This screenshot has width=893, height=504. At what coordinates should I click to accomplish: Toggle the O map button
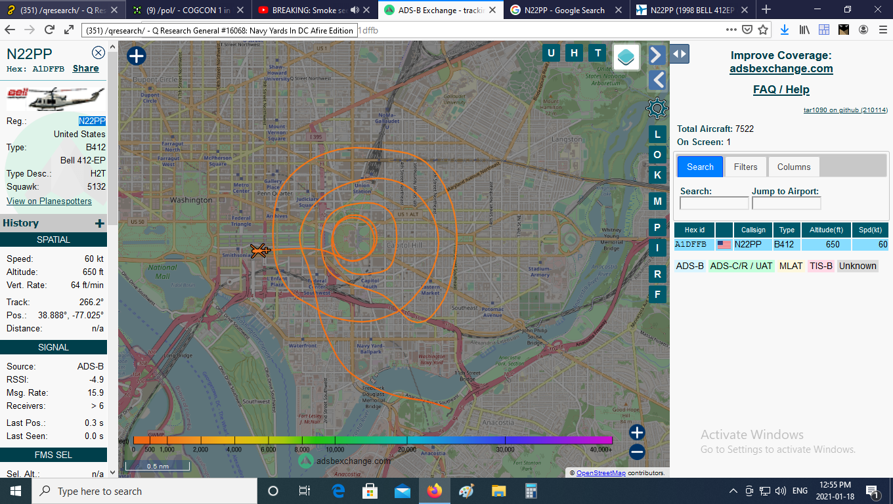[657, 154]
